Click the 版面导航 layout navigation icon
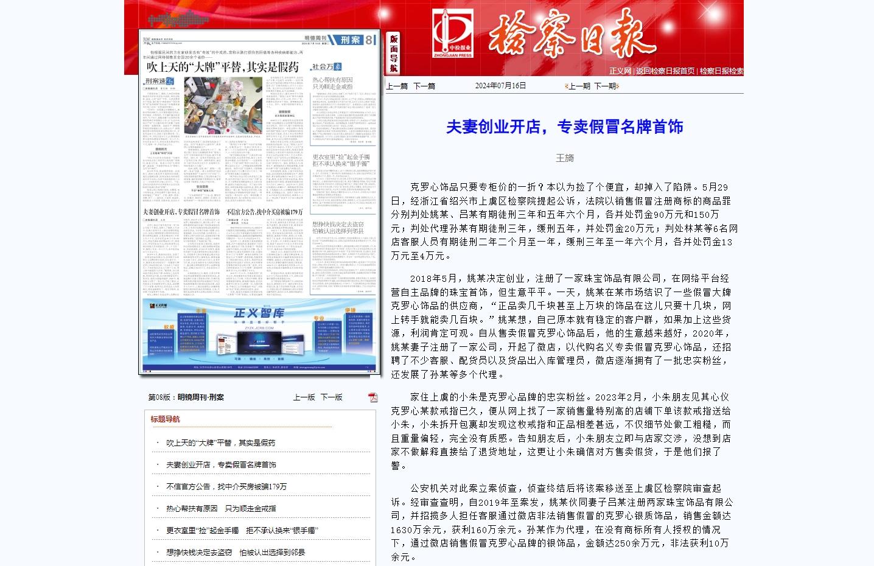This screenshot has width=874, height=566. pyautogui.click(x=393, y=54)
